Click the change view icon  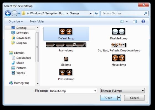(122, 21)
